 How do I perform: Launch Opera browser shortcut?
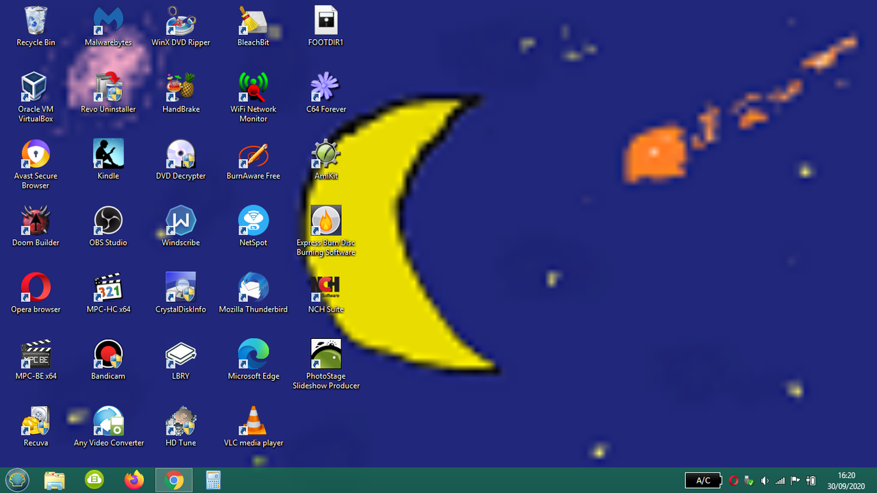36,288
